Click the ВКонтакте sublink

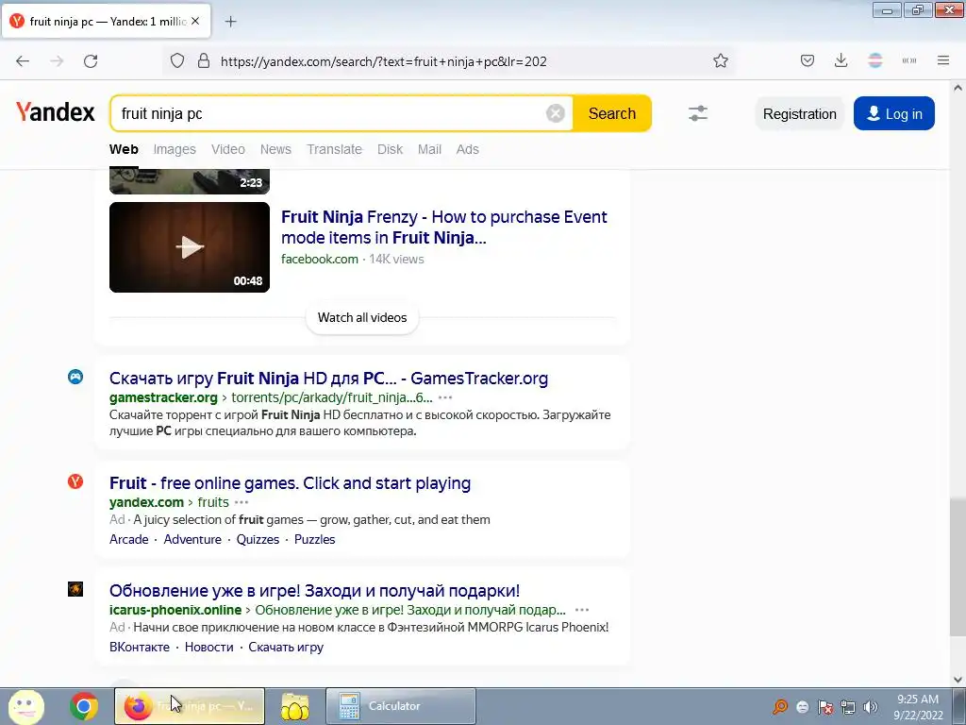(x=140, y=648)
